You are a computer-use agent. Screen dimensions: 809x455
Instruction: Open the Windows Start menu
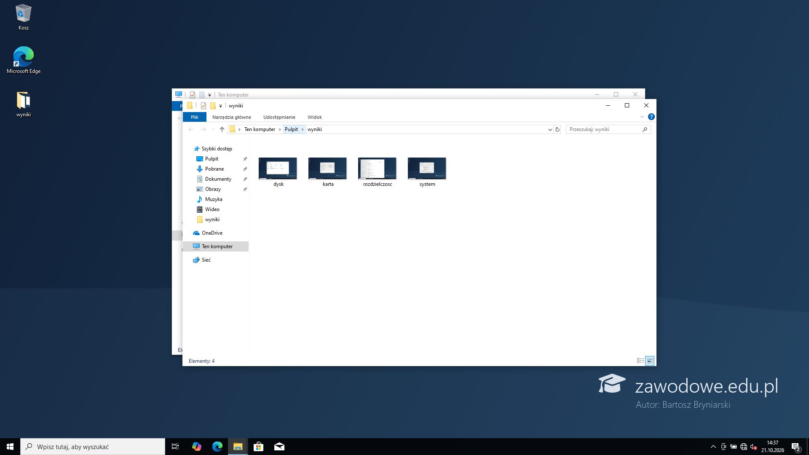pos(10,447)
